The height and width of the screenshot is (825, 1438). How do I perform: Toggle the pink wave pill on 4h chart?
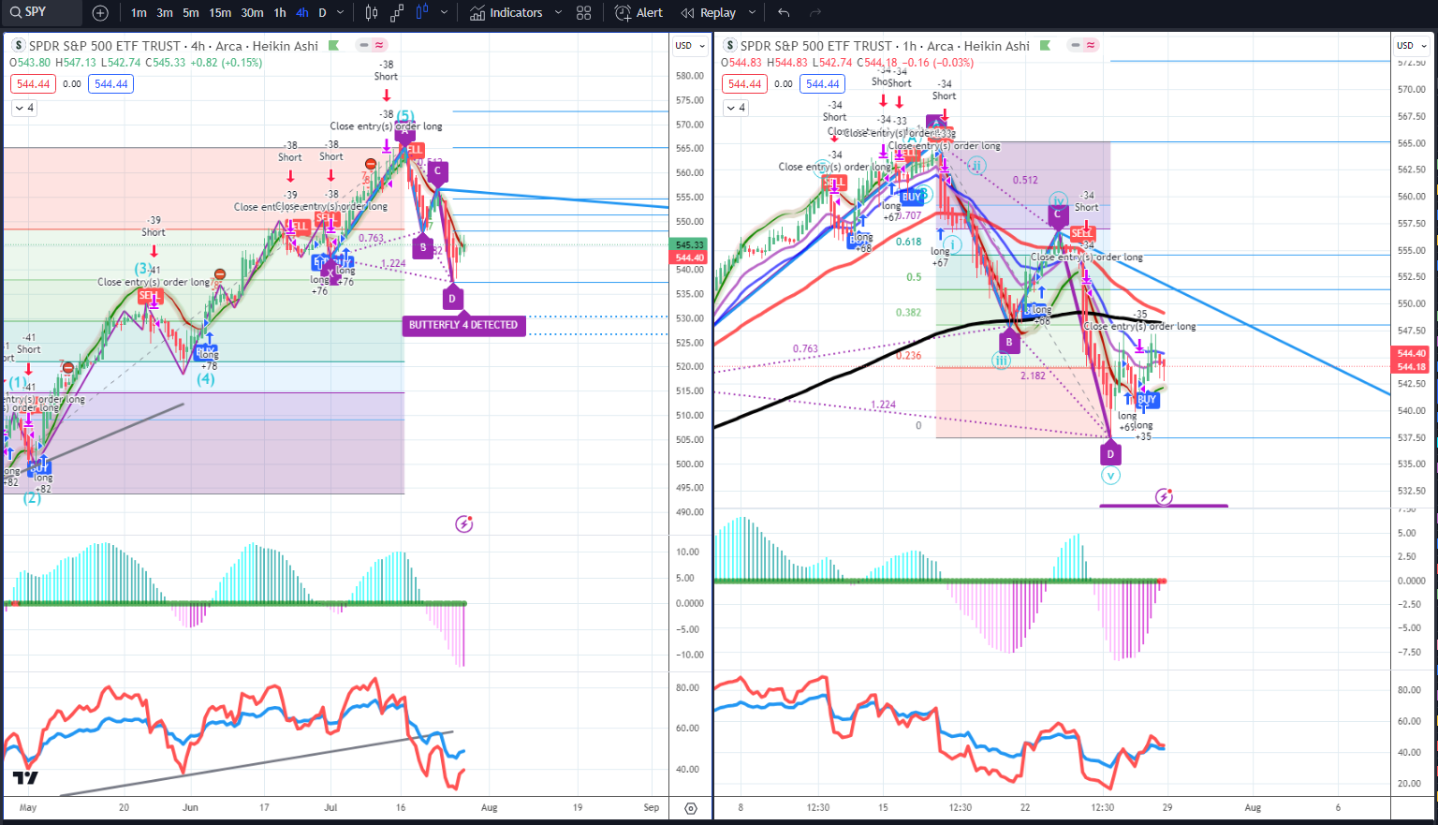379,45
